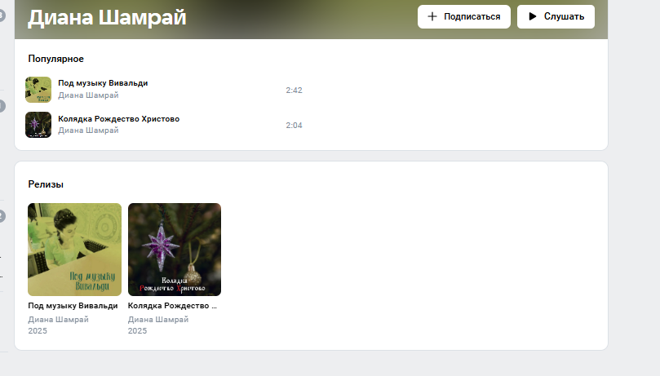Viewport: 660px width, 376px height.
Task: Click Диана Шамрай under the Под музыку Вивальди release
Action: click(58, 319)
